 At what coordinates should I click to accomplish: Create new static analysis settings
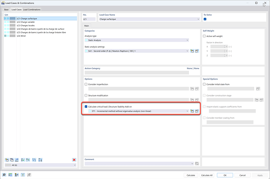(192, 51)
